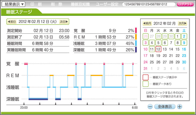The height and width of the screenshot is (115, 196).
Task: Go to previous day with 前日 arrow
Action: pyautogui.click(x=12, y=22)
